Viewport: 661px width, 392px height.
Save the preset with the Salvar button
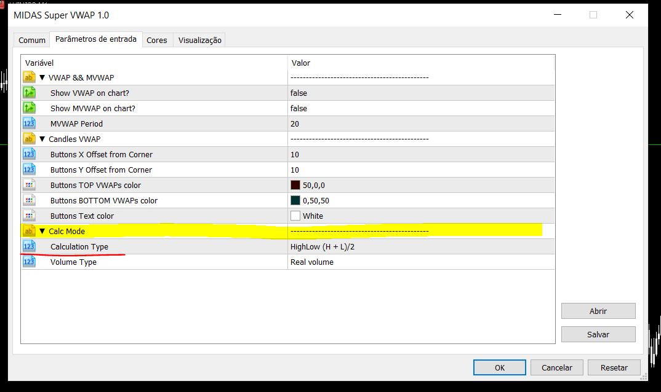point(598,334)
